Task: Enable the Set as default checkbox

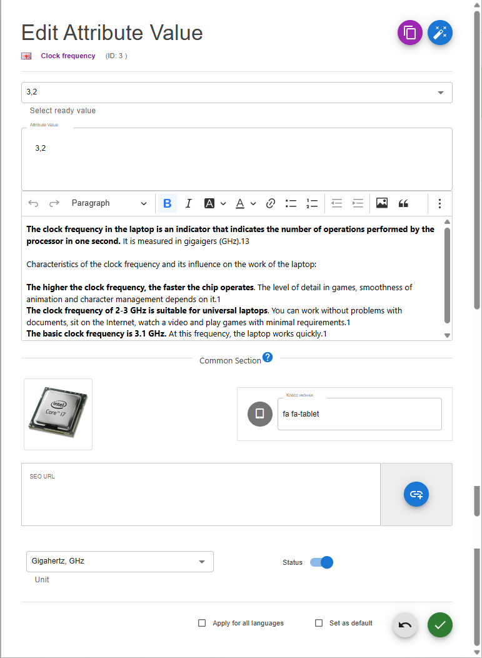Action: pos(319,623)
